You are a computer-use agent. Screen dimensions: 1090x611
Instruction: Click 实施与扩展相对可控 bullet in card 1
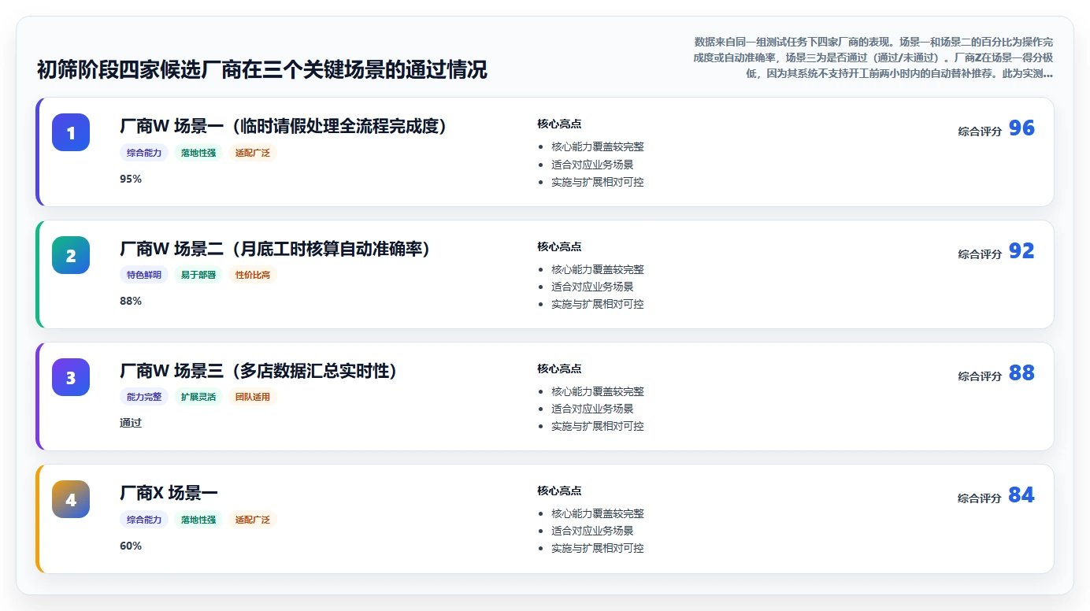(x=598, y=182)
